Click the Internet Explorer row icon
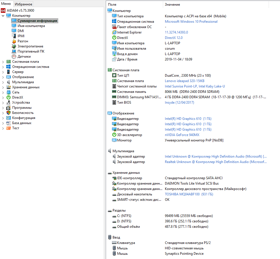280x259 pixels. (x=114, y=32)
